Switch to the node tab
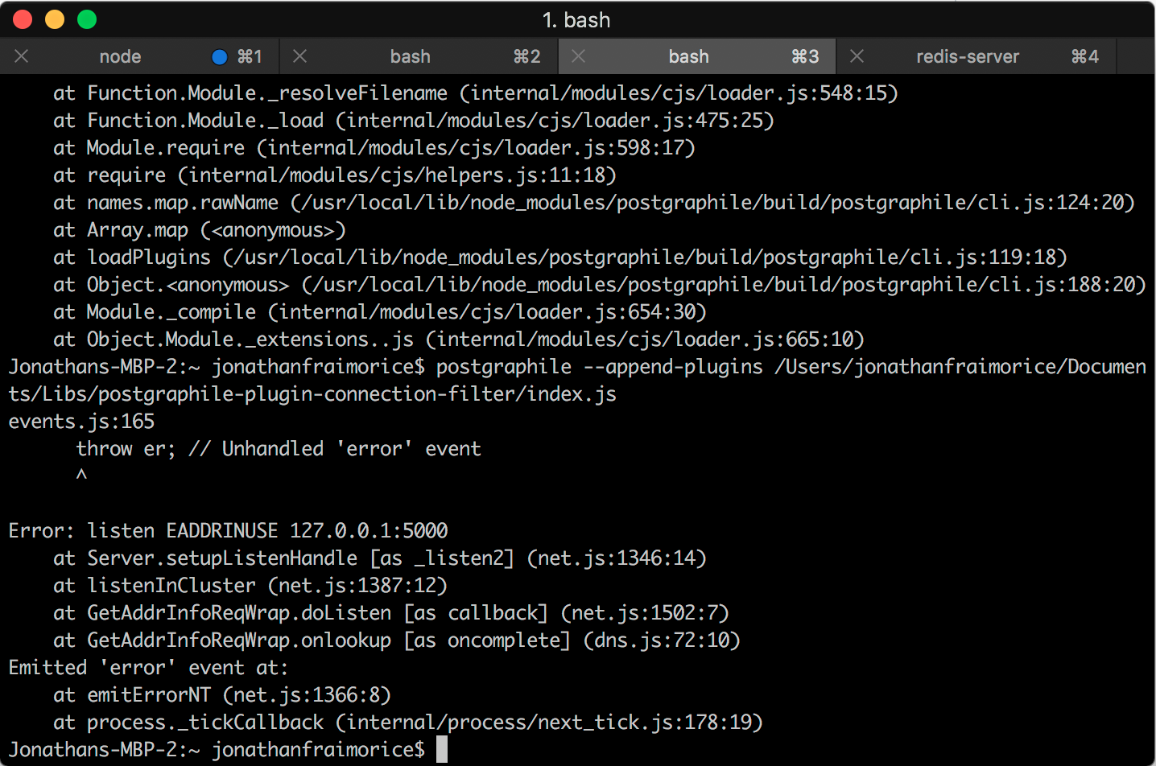The height and width of the screenshot is (766, 1156). 121,56
